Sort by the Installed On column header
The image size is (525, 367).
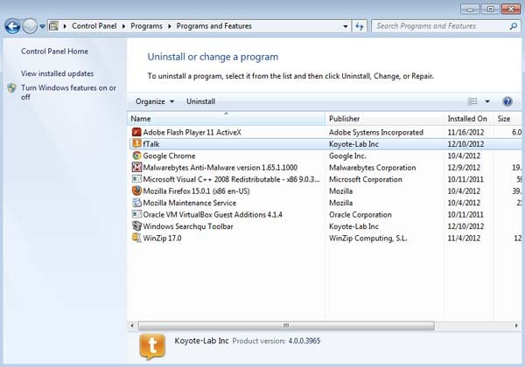468,119
